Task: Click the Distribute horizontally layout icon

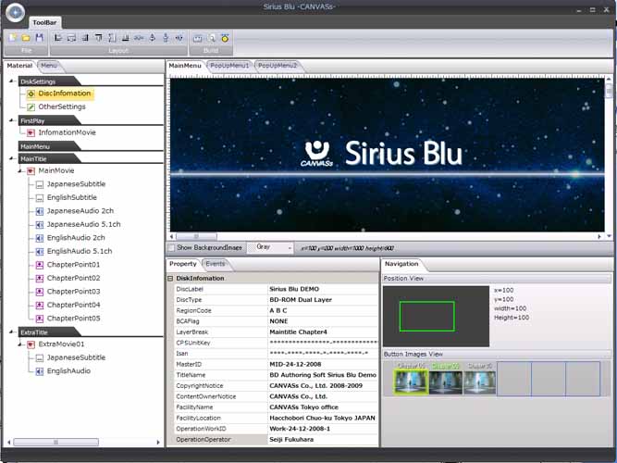Action: coord(139,38)
